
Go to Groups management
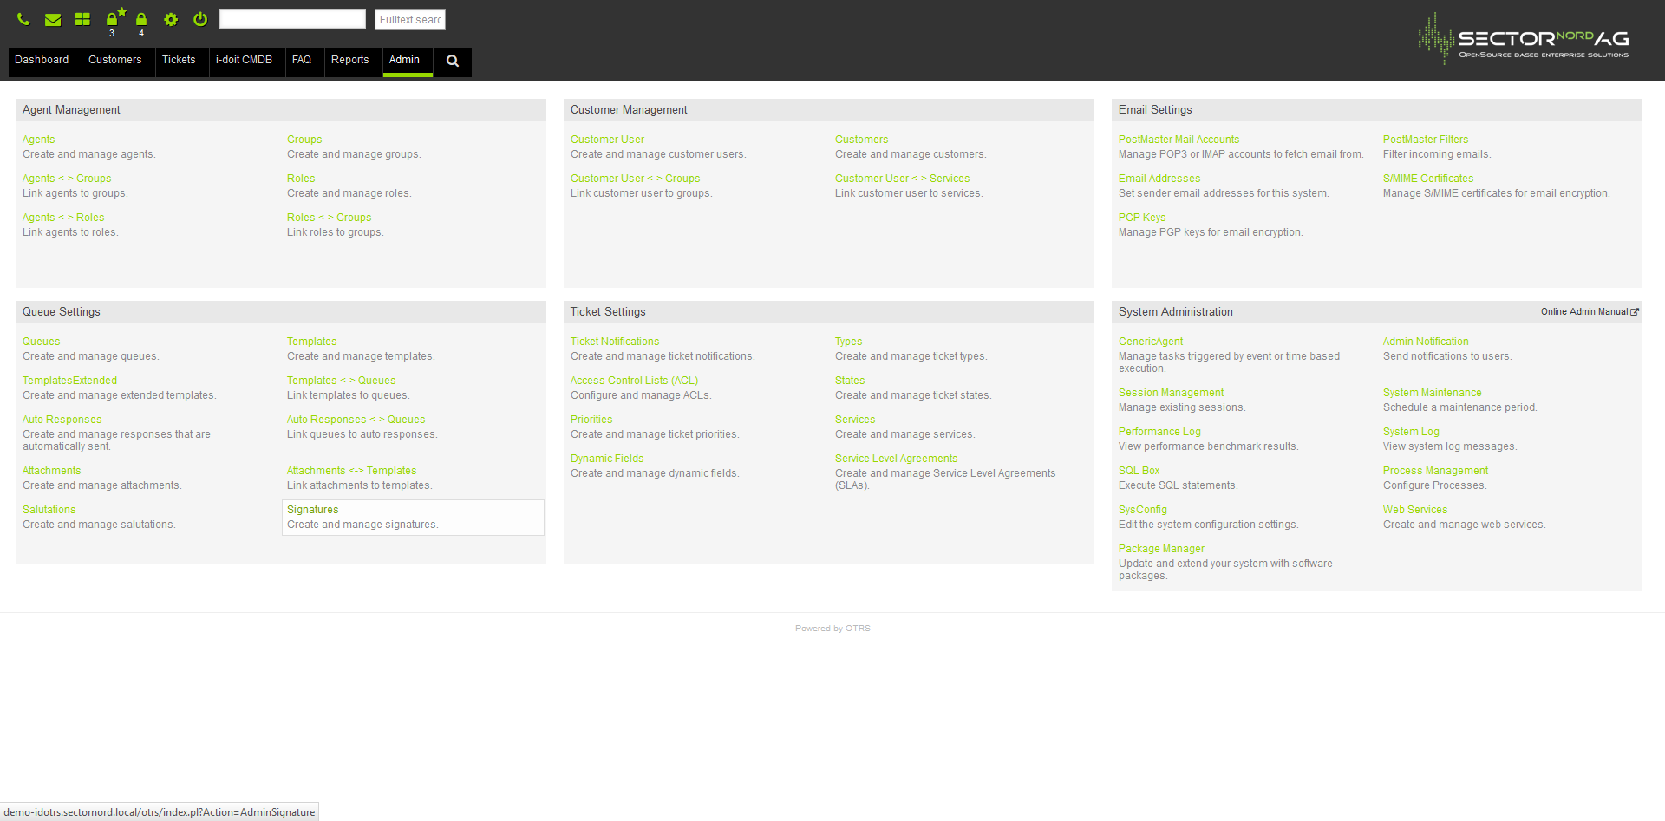click(x=304, y=140)
